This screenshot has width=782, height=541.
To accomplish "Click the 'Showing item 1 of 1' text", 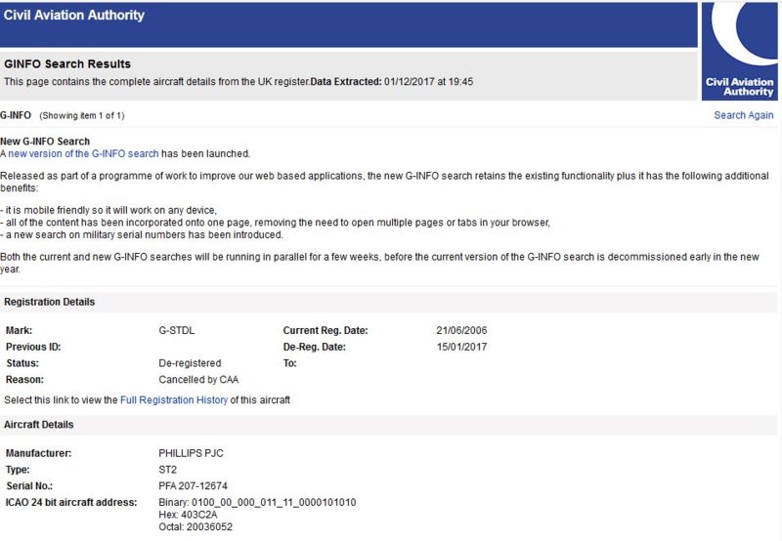I will coord(82,115).
